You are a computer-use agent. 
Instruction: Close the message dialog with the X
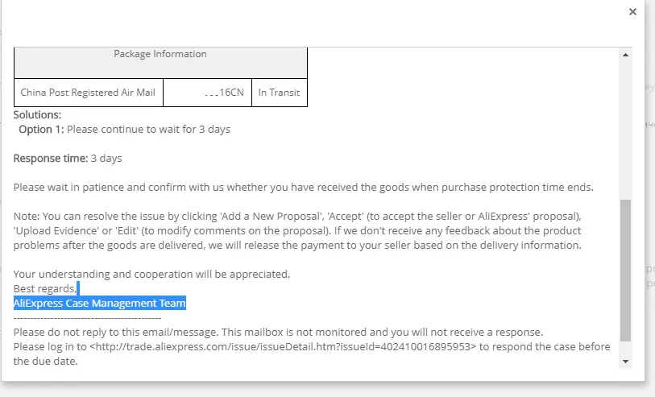click(x=632, y=12)
